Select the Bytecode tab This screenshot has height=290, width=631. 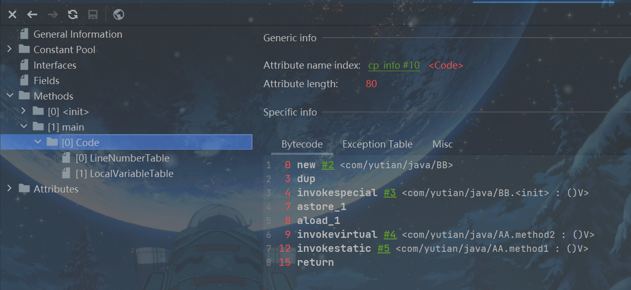click(x=302, y=144)
